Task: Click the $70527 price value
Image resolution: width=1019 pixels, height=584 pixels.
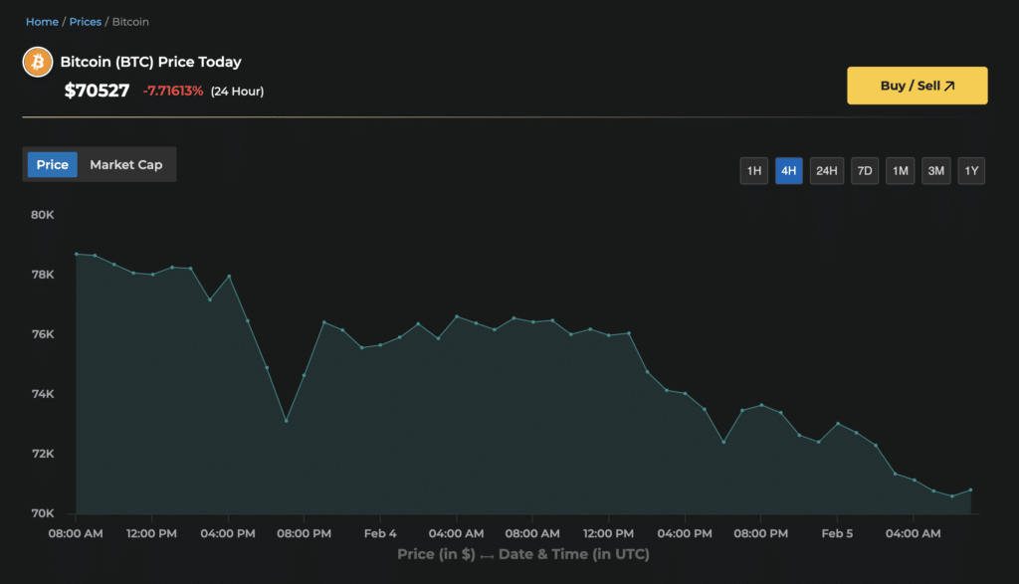Action: [x=97, y=91]
